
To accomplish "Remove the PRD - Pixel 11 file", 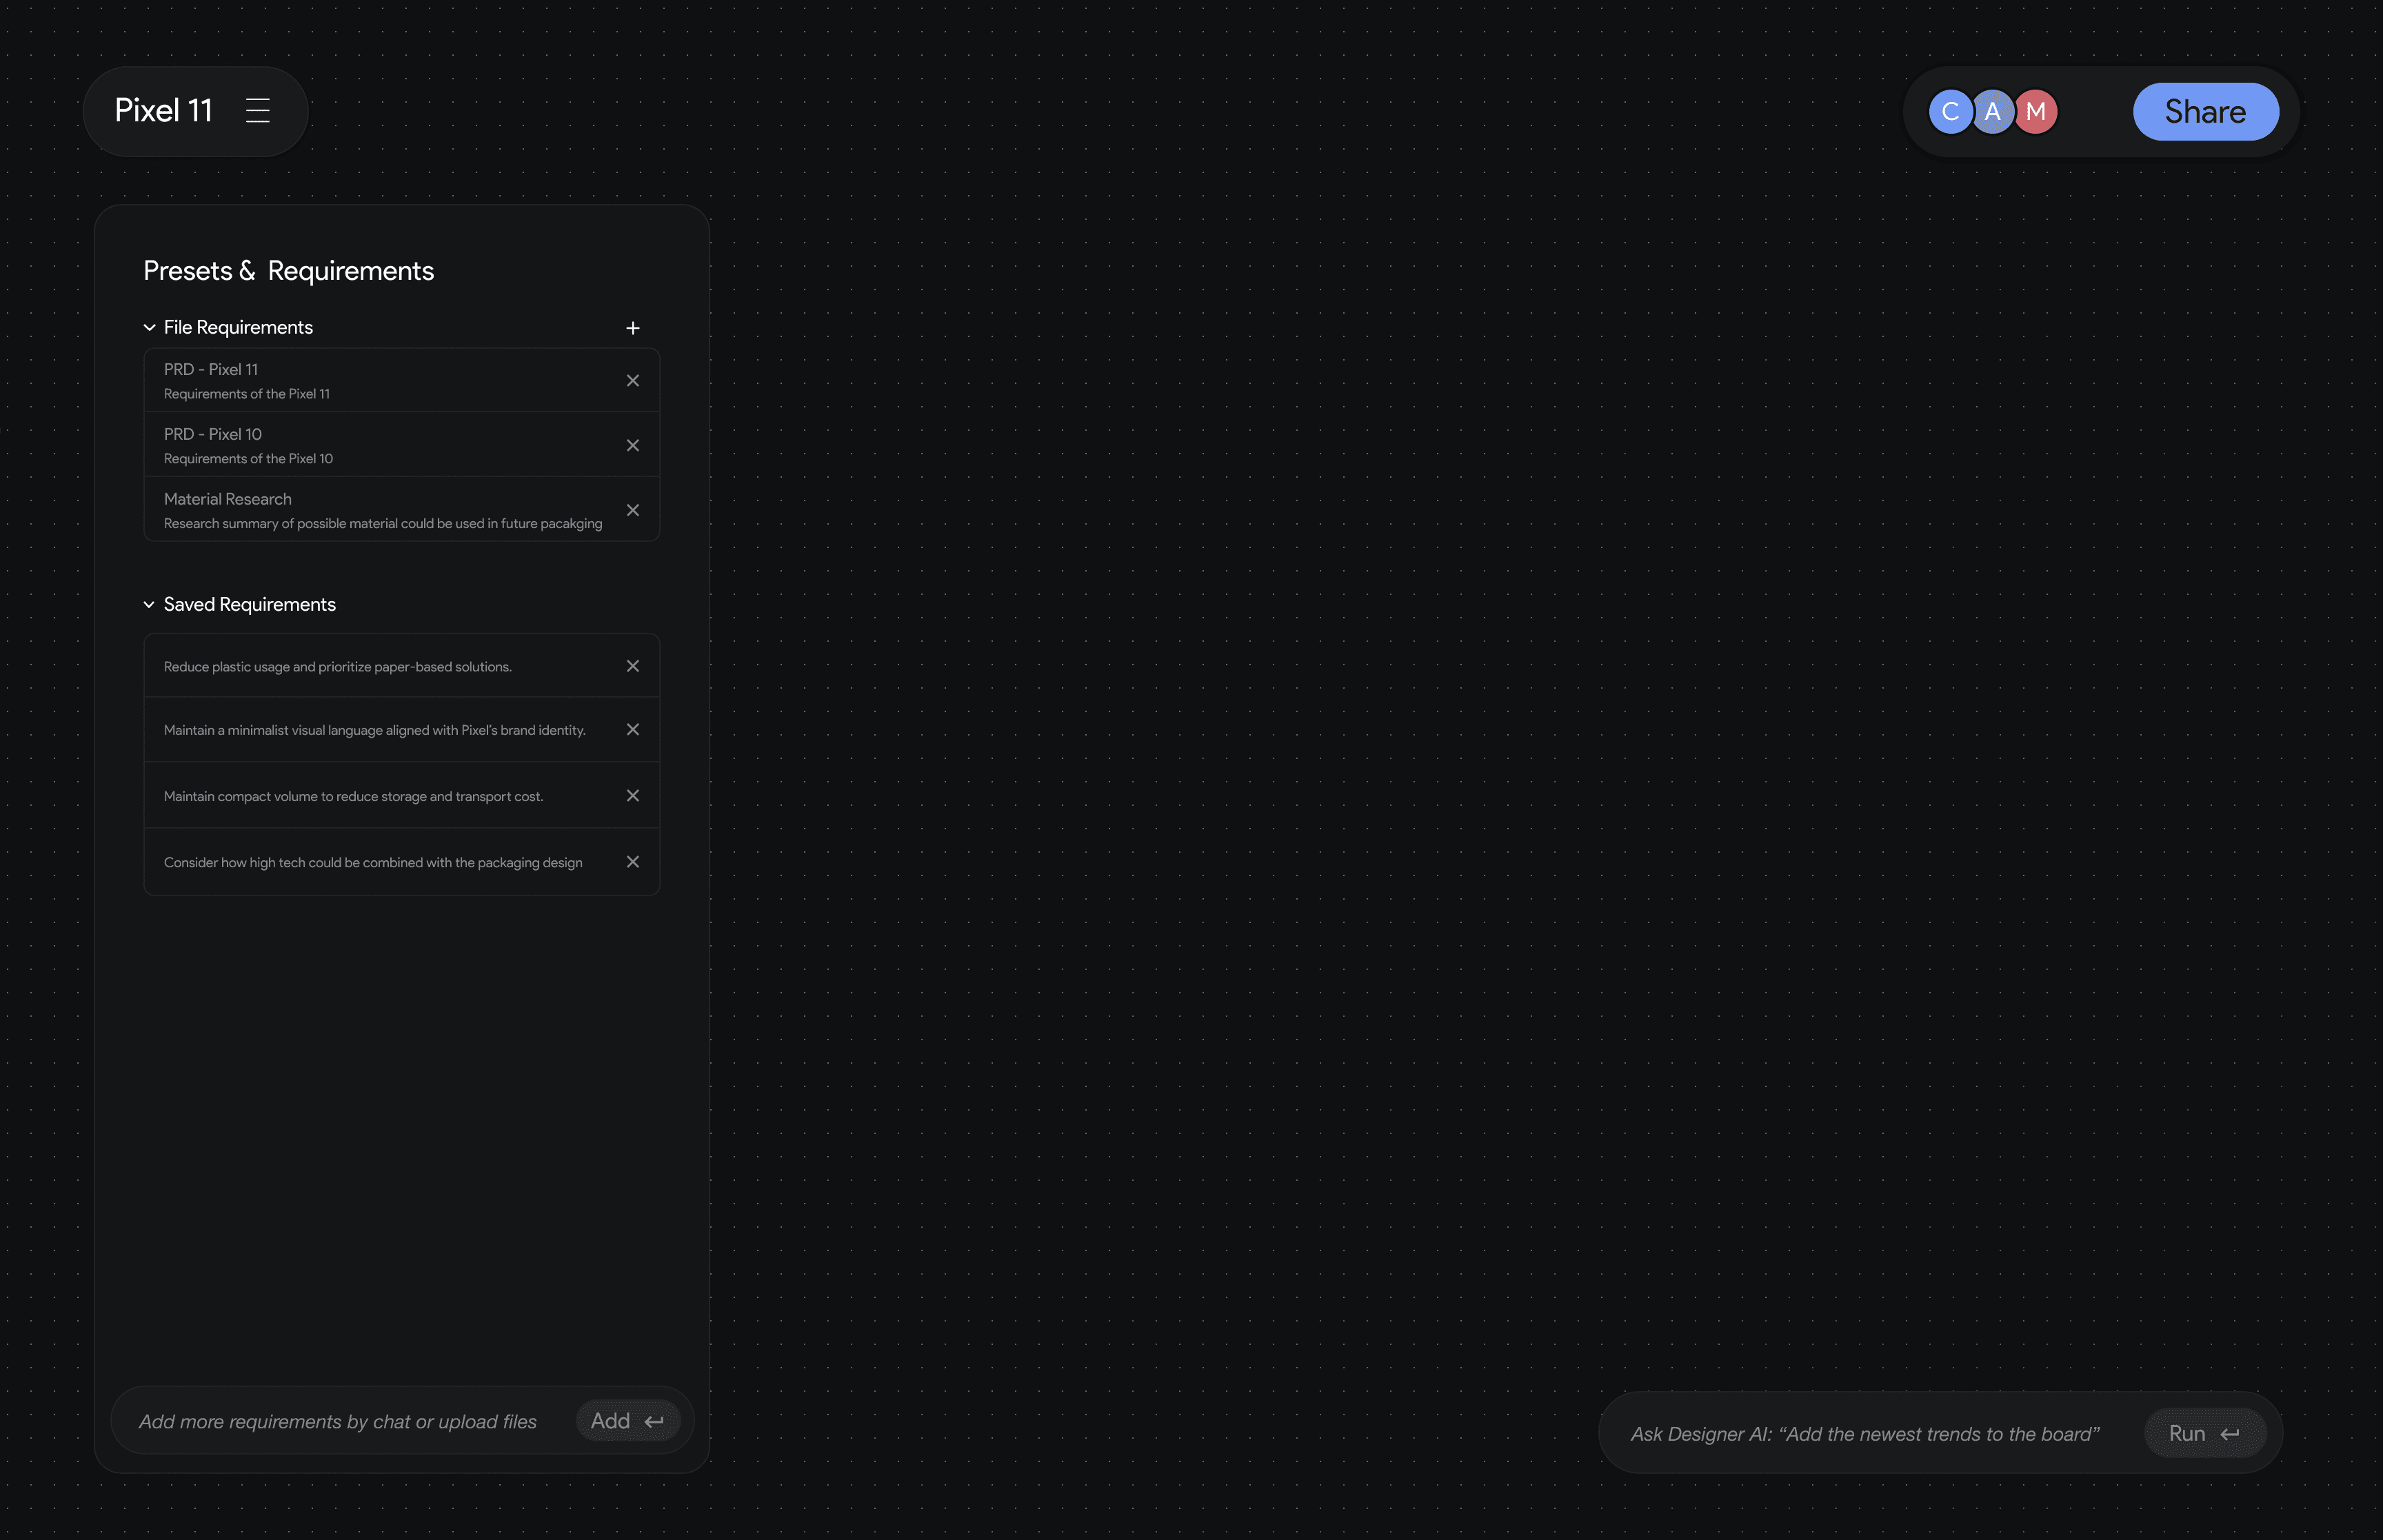I will (x=632, y=381).
